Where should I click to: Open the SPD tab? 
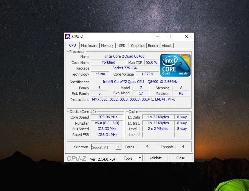click(122, 46)
